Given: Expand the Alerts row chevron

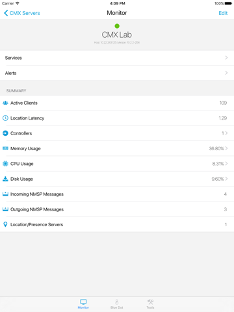Looking at the screenshot, I should (x=226, y=73).
